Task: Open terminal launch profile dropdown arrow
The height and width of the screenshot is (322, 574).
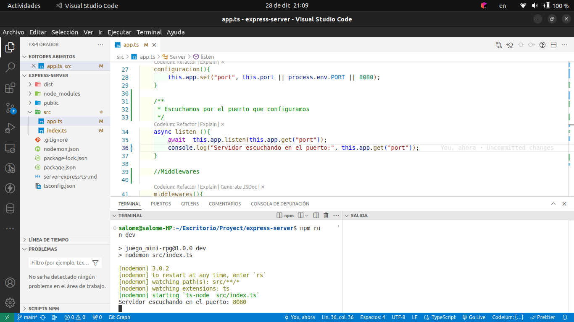Action: tap(307, 216)
